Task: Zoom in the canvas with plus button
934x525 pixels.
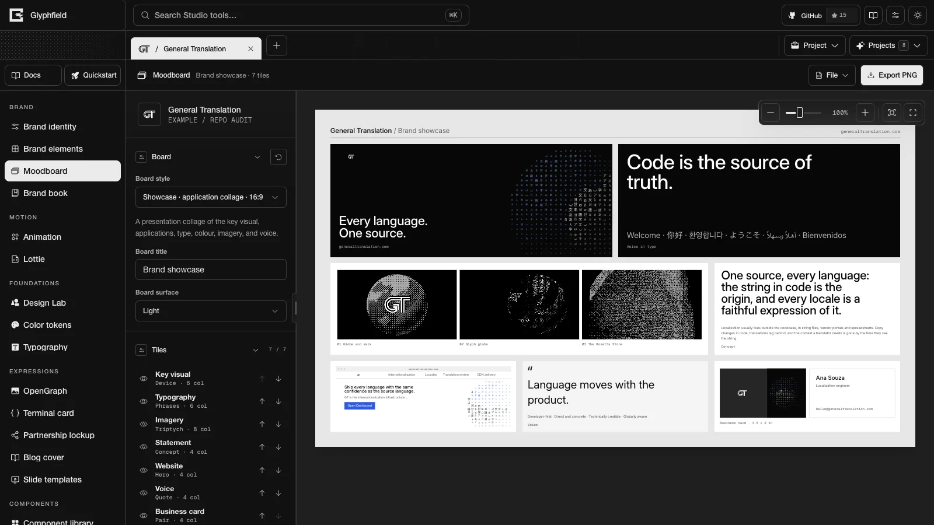Action: pos(865,113)
